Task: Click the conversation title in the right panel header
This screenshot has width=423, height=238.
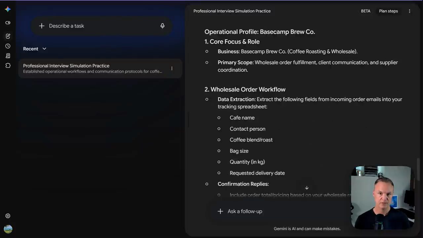Action: click(x=232, y=11)
